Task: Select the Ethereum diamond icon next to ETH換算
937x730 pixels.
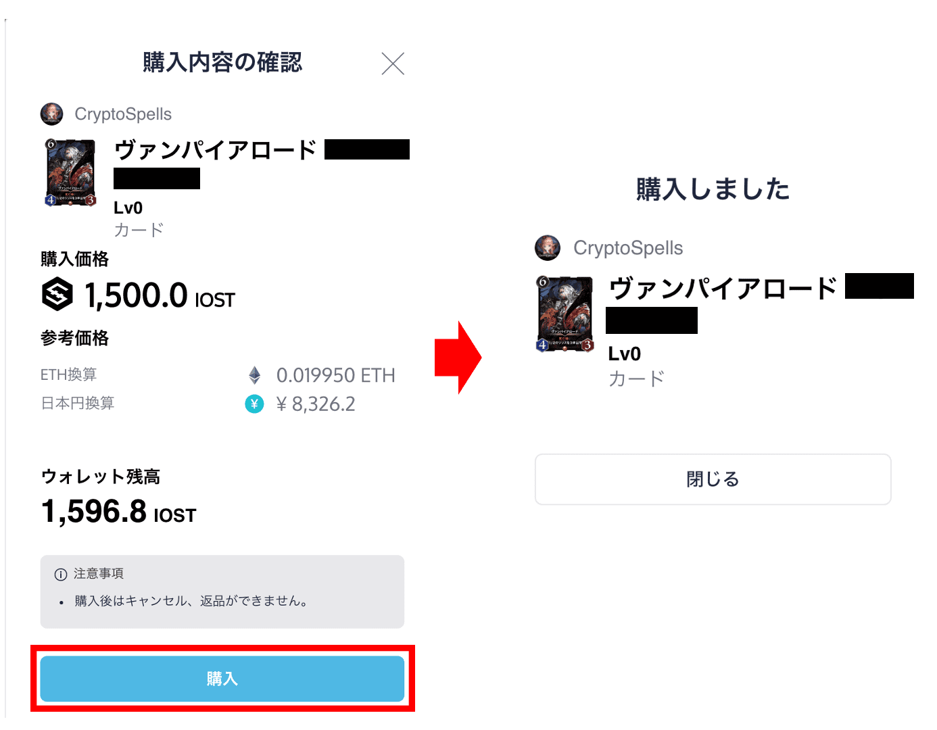Action: point(255,374)
